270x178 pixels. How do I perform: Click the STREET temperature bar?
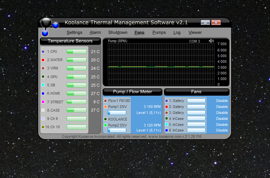tap(77, 102)
